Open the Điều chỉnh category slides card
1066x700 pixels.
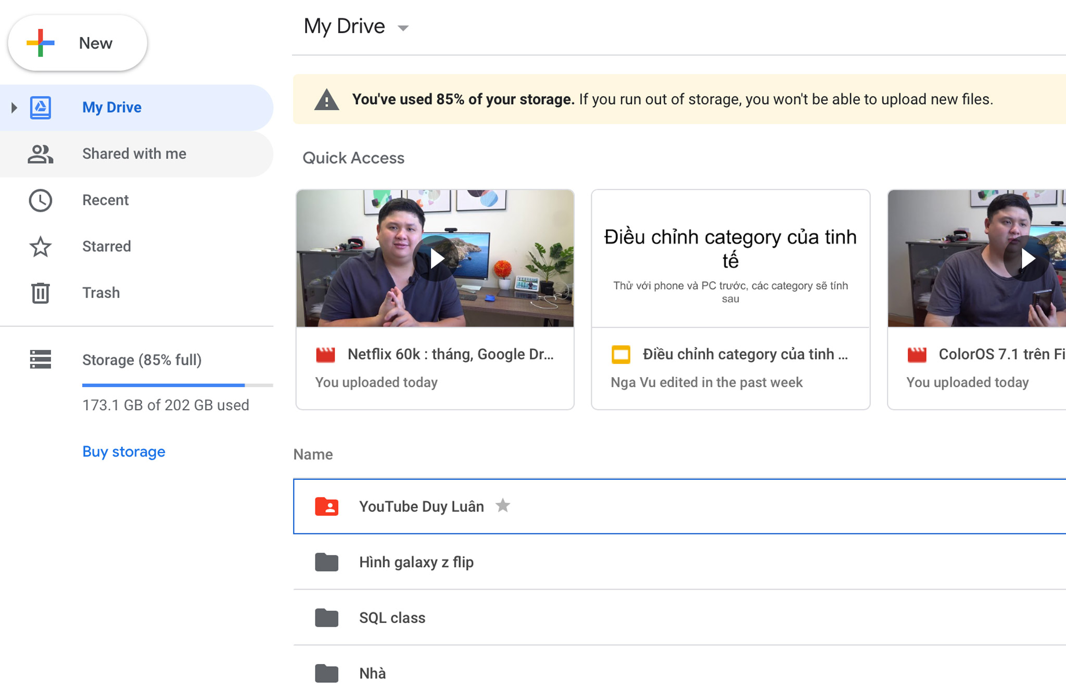click(x=730, y=299)
